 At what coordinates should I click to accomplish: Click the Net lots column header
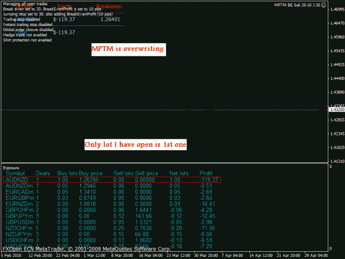tap(179, 173)
